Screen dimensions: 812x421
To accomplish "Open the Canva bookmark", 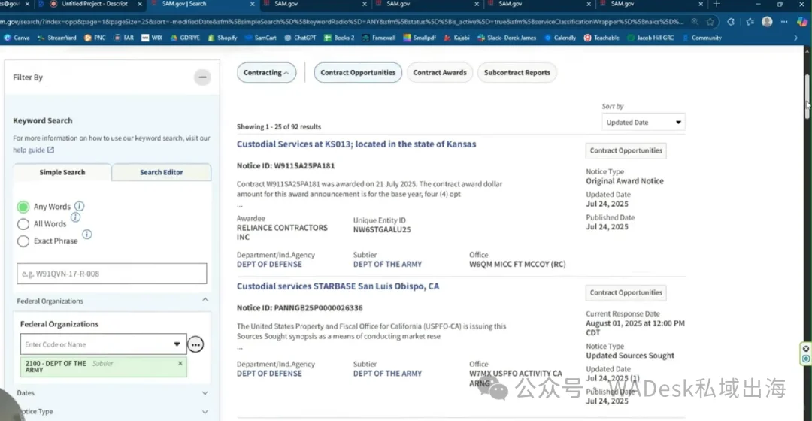I will [17, 38].
